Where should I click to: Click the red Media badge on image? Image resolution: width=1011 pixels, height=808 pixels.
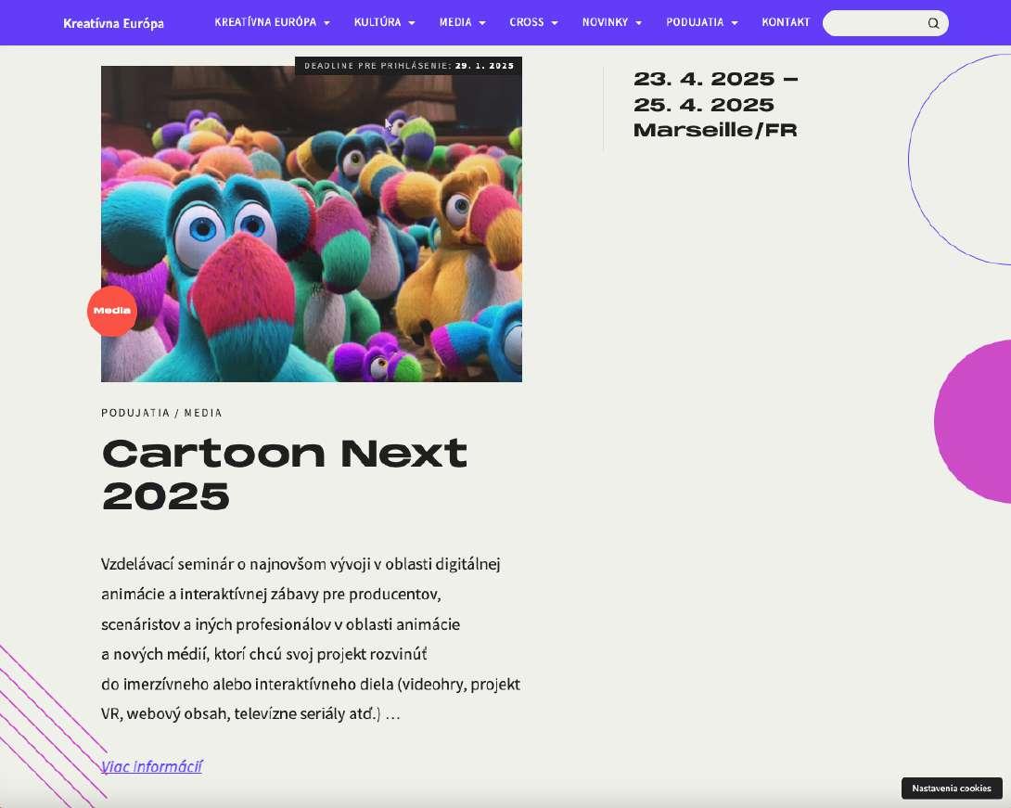click(x=112, y=311)
